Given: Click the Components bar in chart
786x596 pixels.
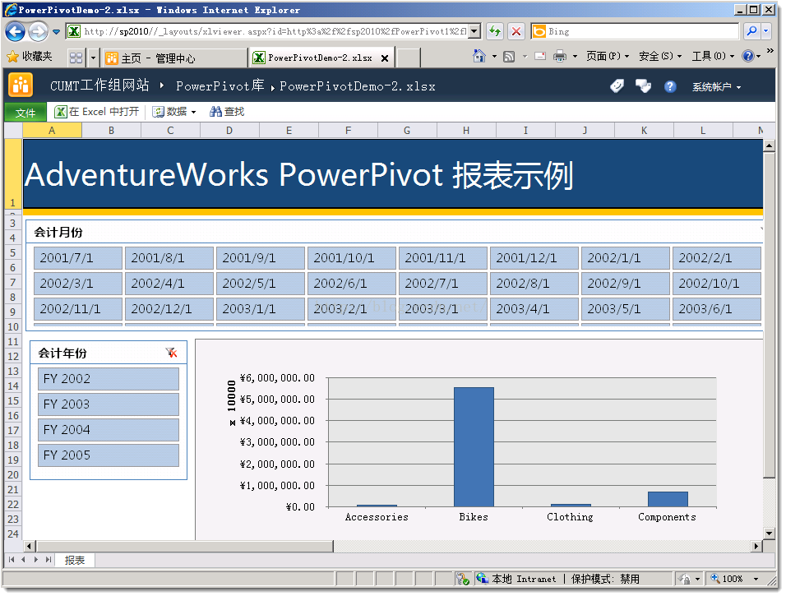Looking at the screenshot, I should coord(668,499).
